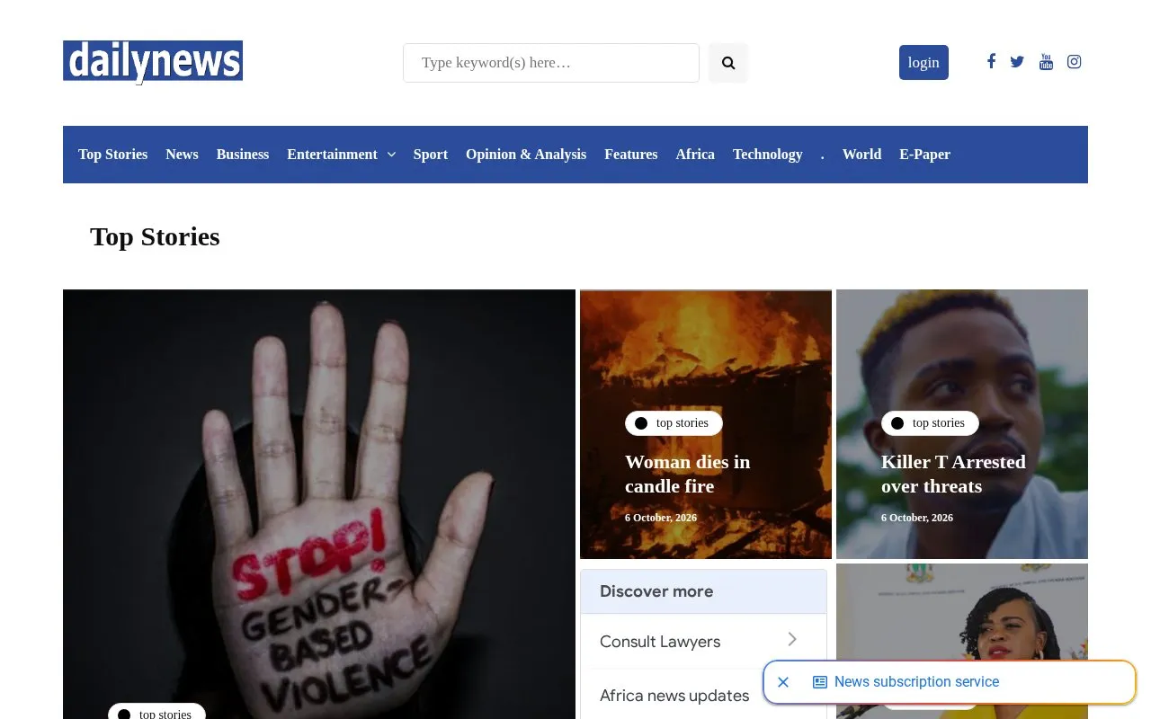The image size is (1151, 719).
Task: Expand the Entertainment dropdown arrow
Action: pos(391,155)
